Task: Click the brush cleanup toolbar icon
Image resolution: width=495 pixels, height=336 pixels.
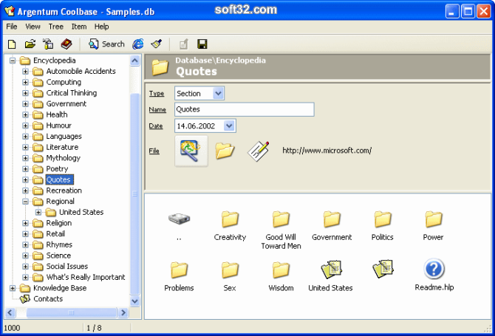Action: click(157, 44)
